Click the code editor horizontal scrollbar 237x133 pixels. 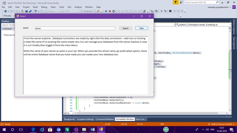click(147, 113)
